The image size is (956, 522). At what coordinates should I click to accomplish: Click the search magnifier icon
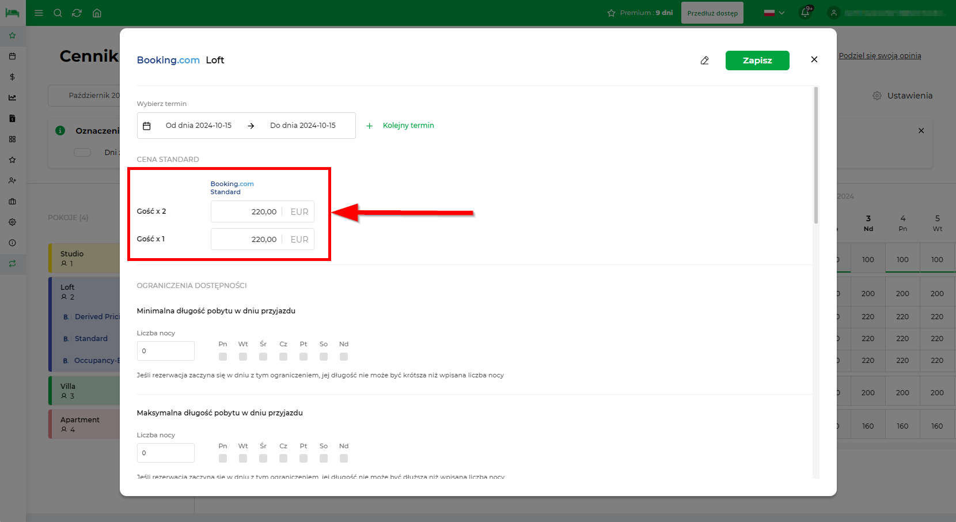pos(58,13)
